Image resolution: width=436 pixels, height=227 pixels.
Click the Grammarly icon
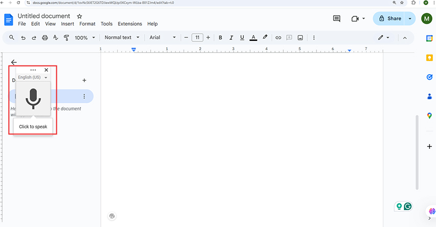tap(408, 206)
